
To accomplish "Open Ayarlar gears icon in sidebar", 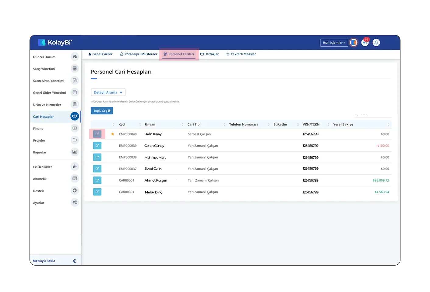I will point(75,203).
